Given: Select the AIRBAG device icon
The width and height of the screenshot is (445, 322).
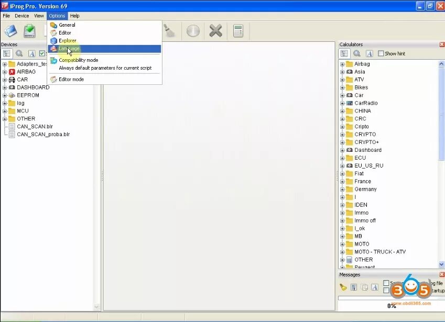Looking at the screenshot, I should point(12,72).
